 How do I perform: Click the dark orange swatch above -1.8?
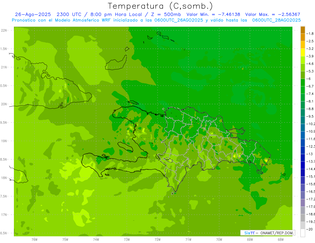tap(303, 30)
